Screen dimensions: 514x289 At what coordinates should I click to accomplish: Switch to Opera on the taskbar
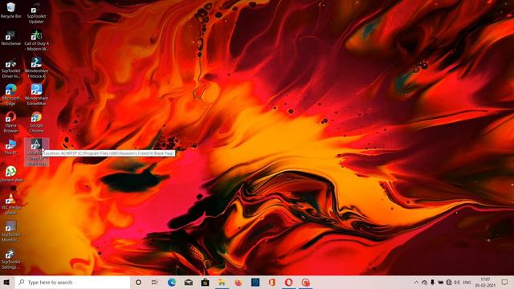click(x=289, y=282)
